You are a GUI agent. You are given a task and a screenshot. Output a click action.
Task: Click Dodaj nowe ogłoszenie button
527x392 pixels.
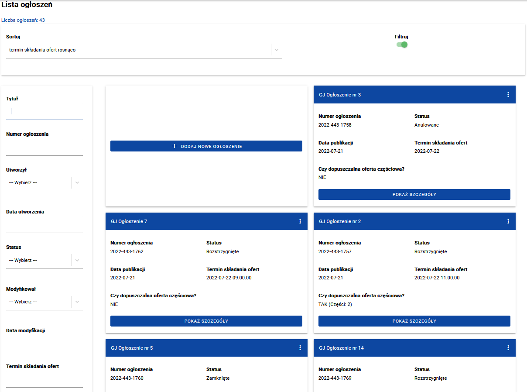click(x=206, y=146)
